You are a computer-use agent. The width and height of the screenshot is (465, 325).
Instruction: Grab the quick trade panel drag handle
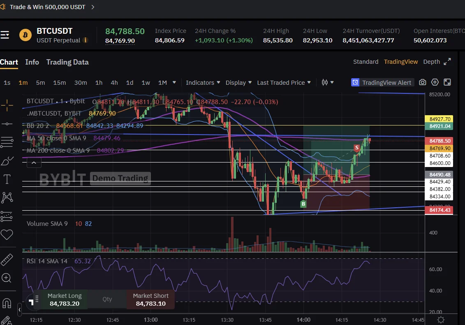pyautogui.click(x=37, y=299)
